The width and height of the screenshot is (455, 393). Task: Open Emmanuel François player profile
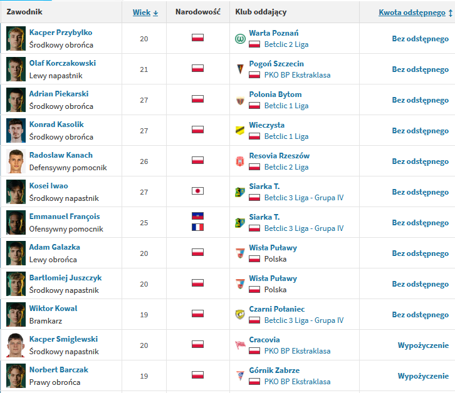coord(65,217)
